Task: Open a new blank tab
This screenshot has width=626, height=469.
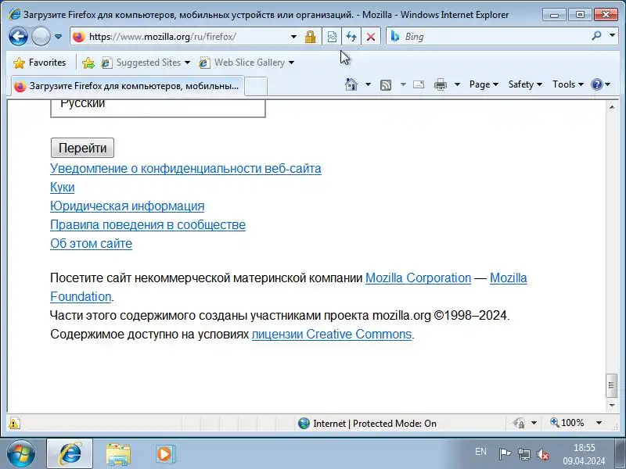Action: [256, 87]
